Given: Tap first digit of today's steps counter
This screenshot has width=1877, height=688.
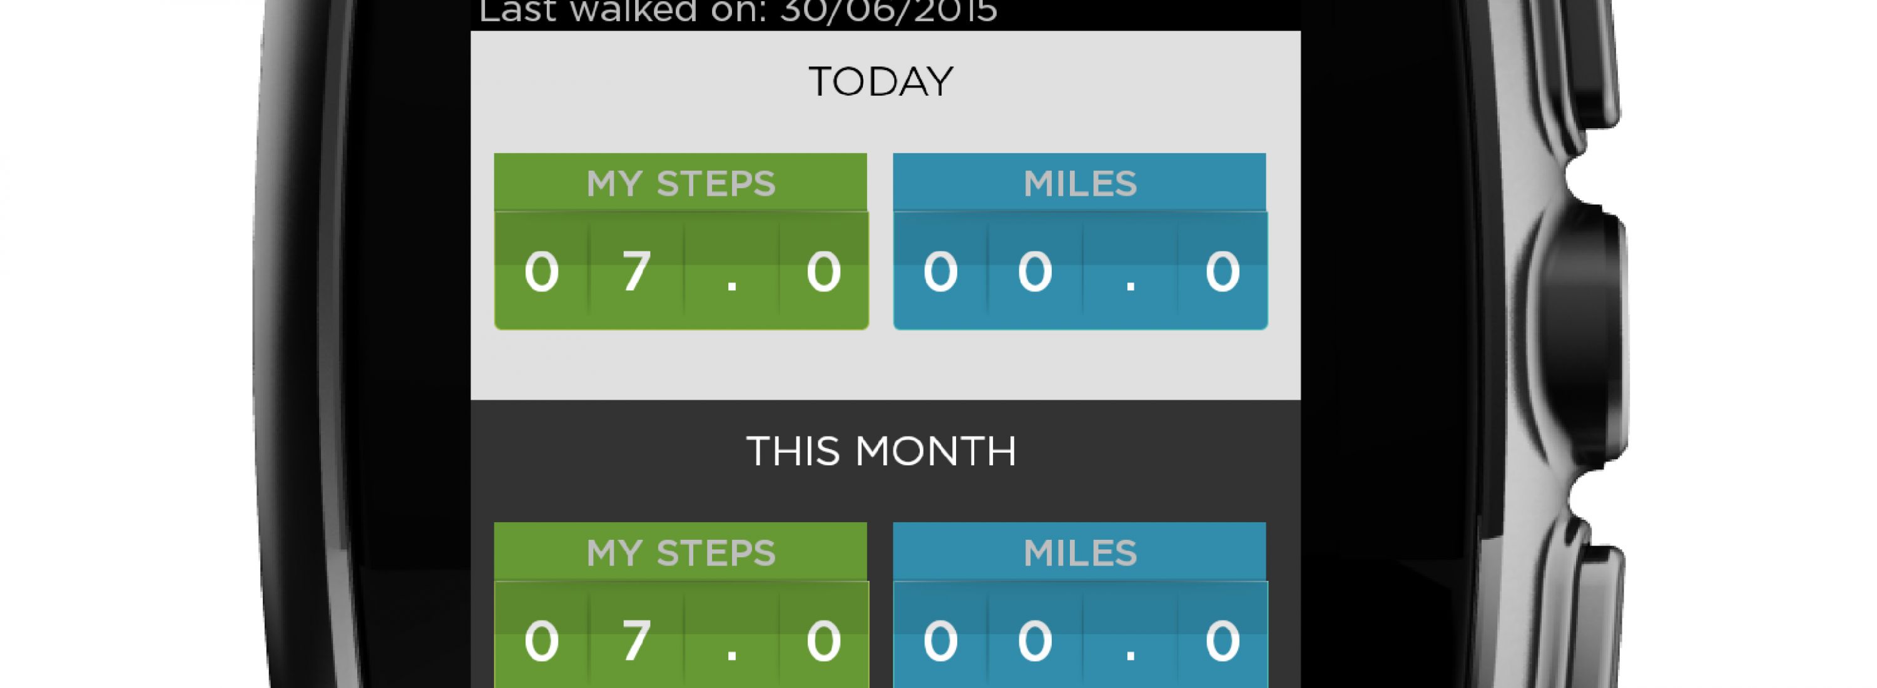Looking at the screenshot, I should click(x=541, y=271).
